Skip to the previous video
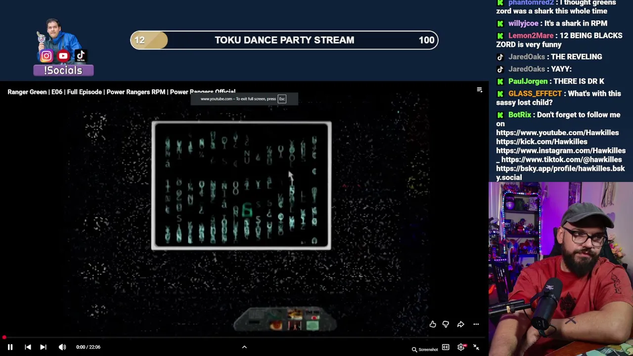 point(28,347)
